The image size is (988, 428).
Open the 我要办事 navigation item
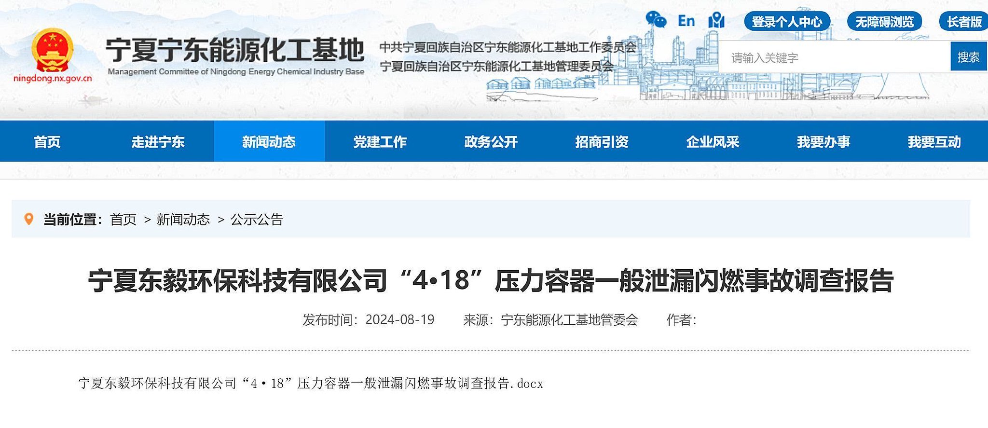[823, 142]
